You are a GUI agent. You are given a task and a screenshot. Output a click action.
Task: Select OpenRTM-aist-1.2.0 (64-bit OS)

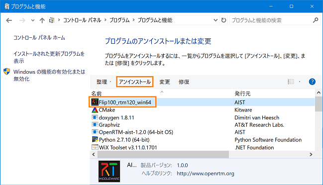click(x=136, y=132)
